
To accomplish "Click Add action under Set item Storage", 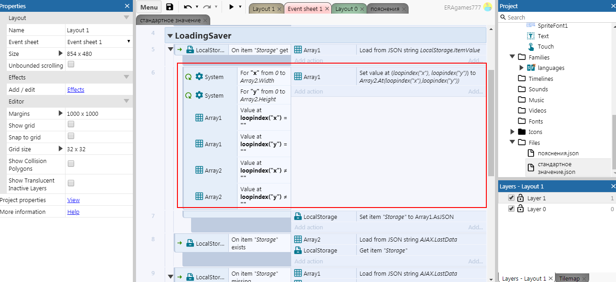I will click(308, 227).
